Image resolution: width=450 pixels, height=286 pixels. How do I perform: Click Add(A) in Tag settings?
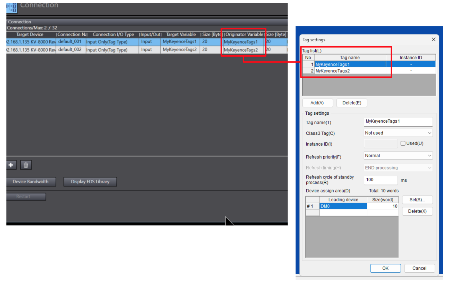(x=317, y=103)
